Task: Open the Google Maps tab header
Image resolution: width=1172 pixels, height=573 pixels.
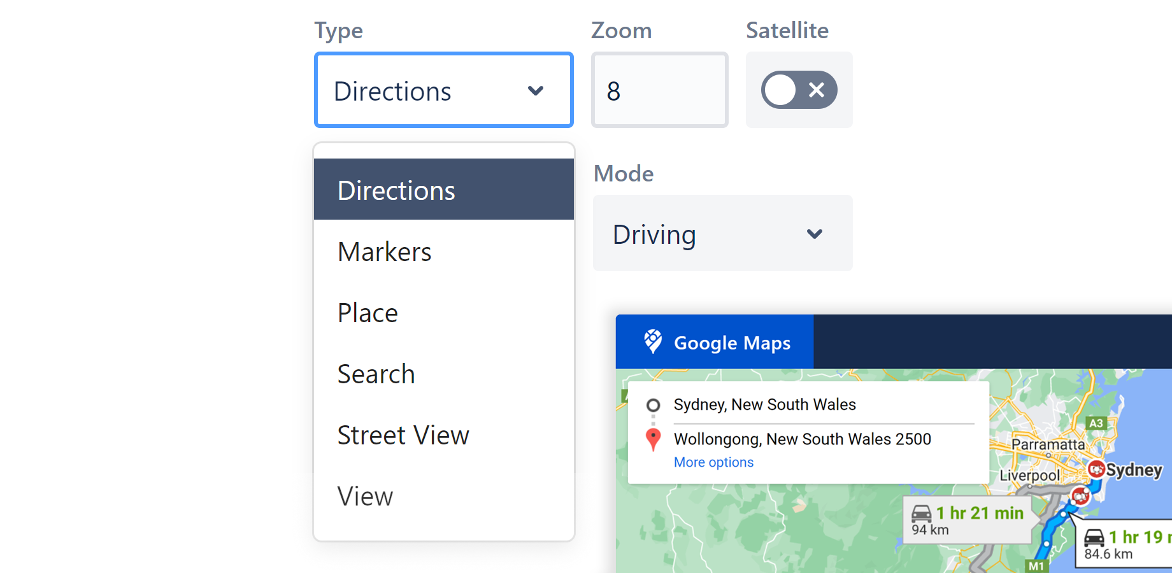Action: click(715, 342)
